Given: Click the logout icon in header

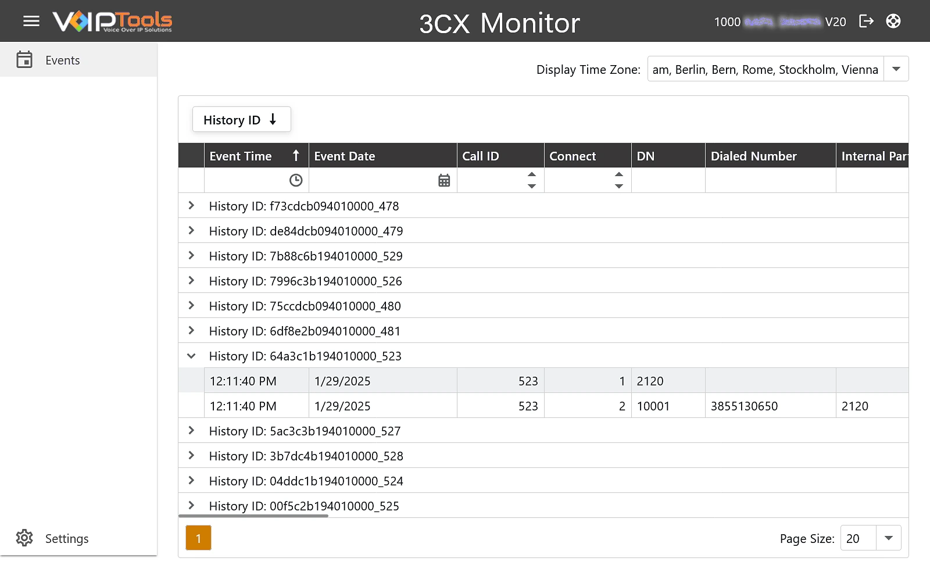Looking at the screenshot, I should 866,22.
